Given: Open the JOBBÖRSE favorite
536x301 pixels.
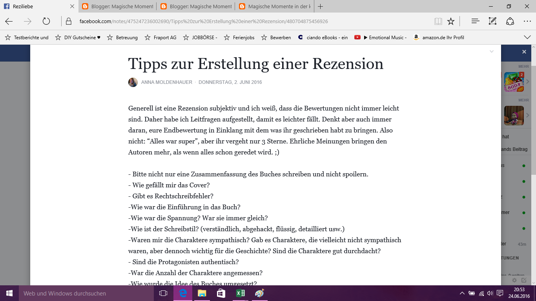Looking at the screenshot, I should [x=200, y=38].
